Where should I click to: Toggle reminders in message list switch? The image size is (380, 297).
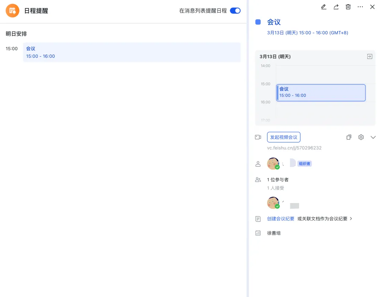(x=235, y=11)
